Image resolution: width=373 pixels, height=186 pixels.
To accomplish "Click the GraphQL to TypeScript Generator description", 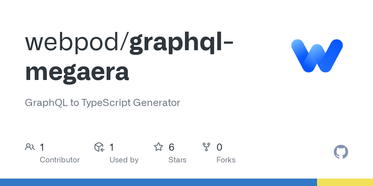I will coord(103,103).
